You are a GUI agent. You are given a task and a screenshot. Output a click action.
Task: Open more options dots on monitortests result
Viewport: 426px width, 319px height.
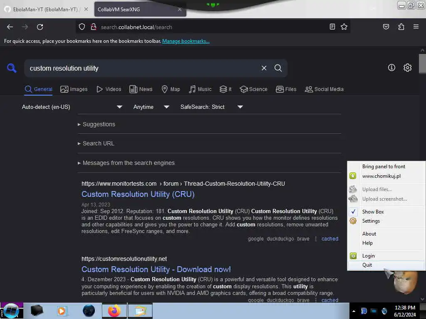(315, 239)
